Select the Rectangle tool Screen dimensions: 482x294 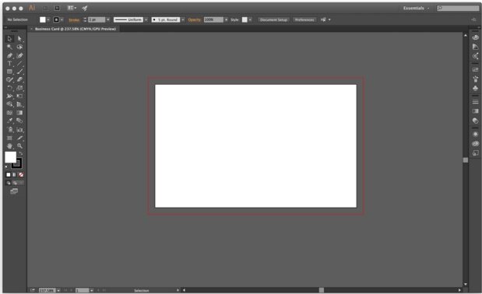pyautogui.click(x=9, y=72)
